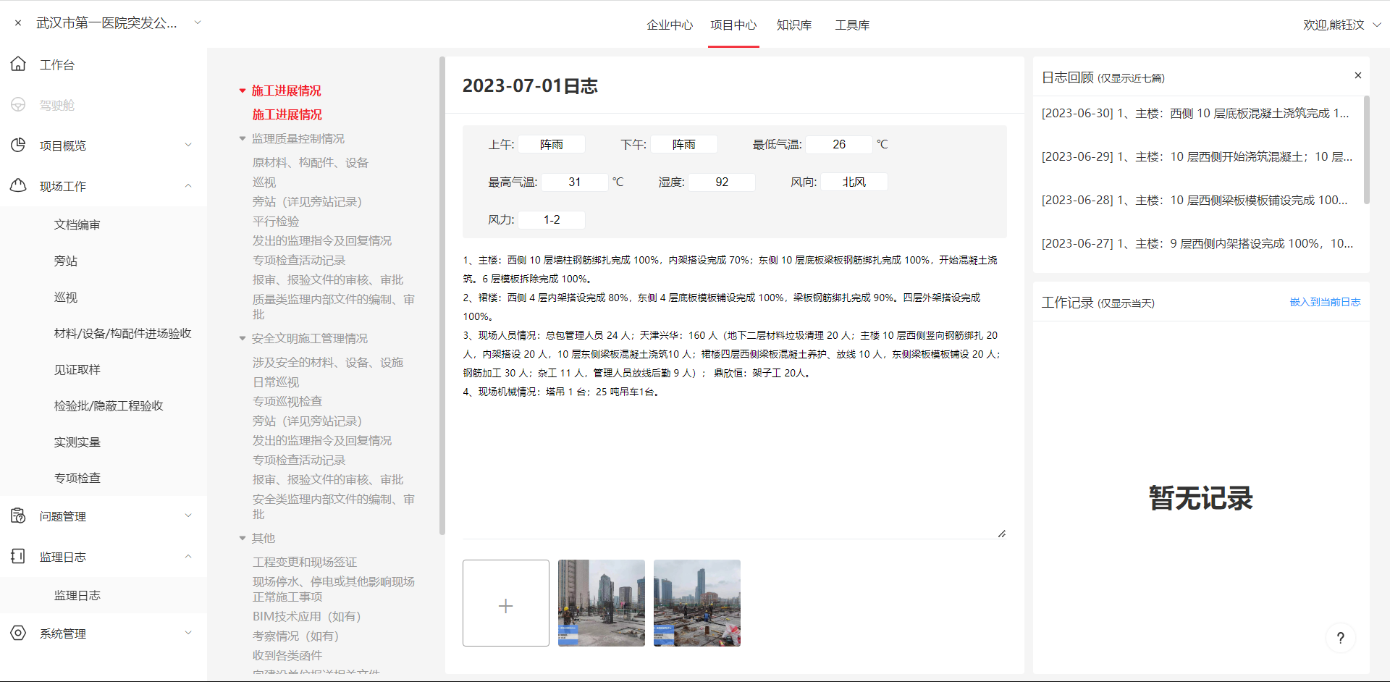Screen dimensions: 1390x682
Task: Click the 驾驶舱 steering wheel icon
Action: point(18,104)
